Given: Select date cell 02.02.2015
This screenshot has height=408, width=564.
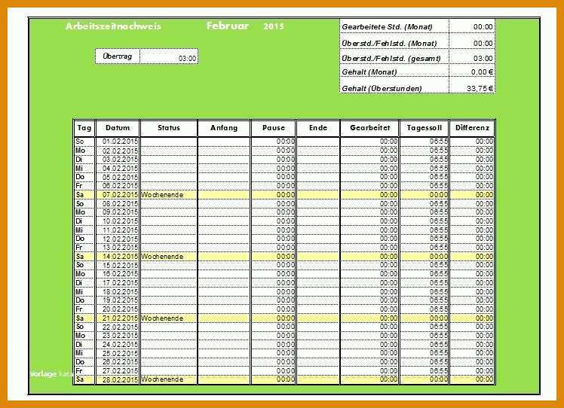Looking at the screenshot, I should click(118, 151).
